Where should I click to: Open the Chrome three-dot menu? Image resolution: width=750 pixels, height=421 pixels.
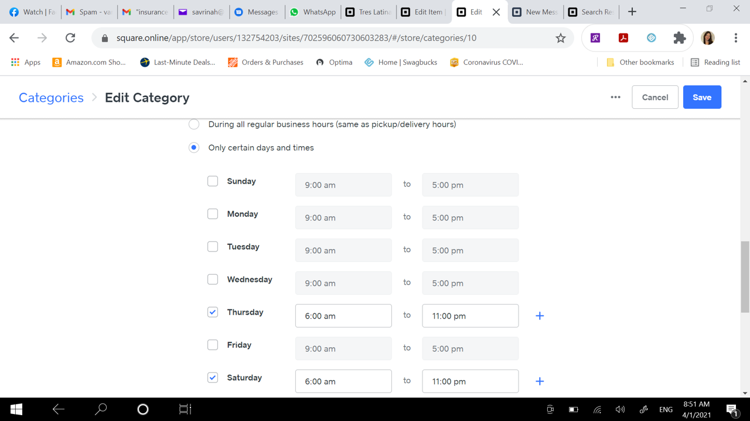pyautogui.click(x=736, y=38)
